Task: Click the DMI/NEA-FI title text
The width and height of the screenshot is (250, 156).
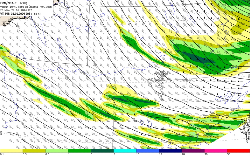Action: [9, 3]
